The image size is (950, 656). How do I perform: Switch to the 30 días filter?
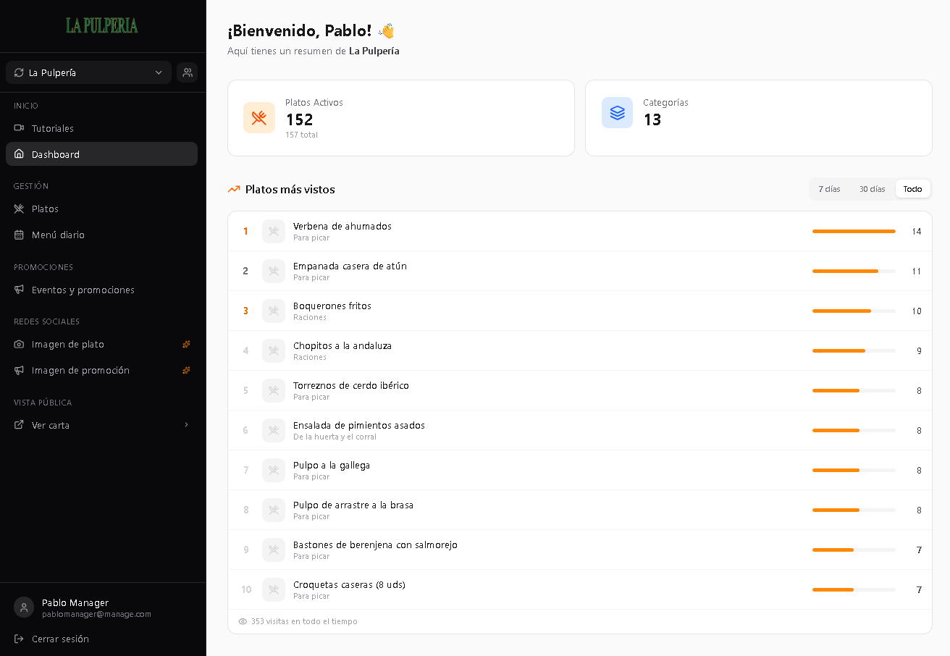click(872, 189)
